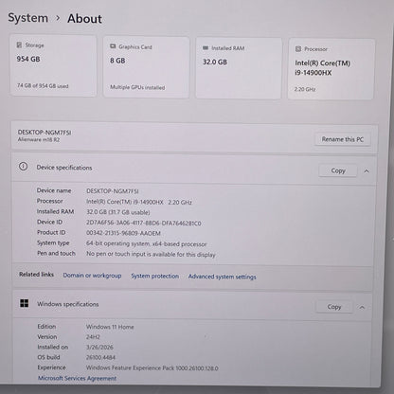Screen dimensions: 394x394
Task: Click the Device ID value text
Action: pyautogui.click(x=144, y=223)
